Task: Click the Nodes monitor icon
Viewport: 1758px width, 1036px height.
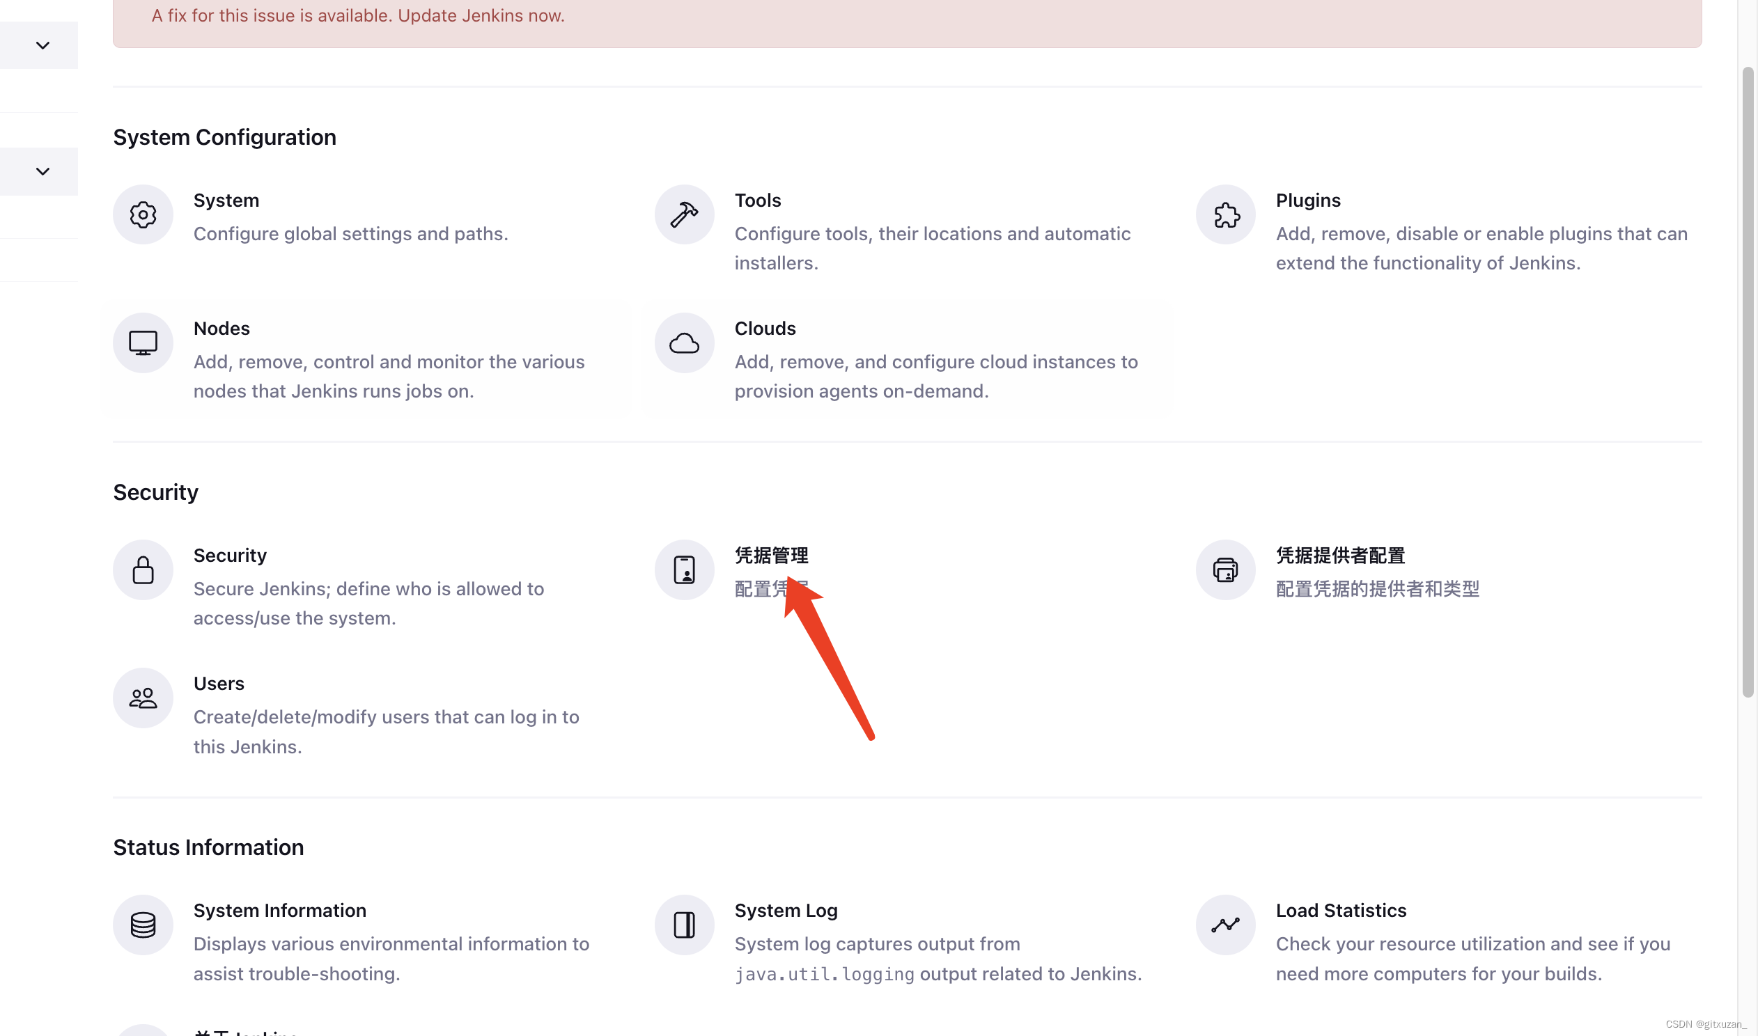Action: pos(142,343)
